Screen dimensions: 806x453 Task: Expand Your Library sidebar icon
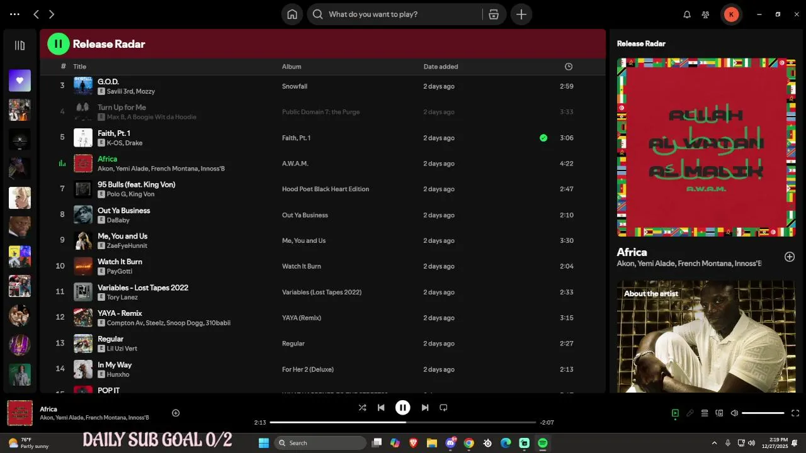click(x=20, y=45)
